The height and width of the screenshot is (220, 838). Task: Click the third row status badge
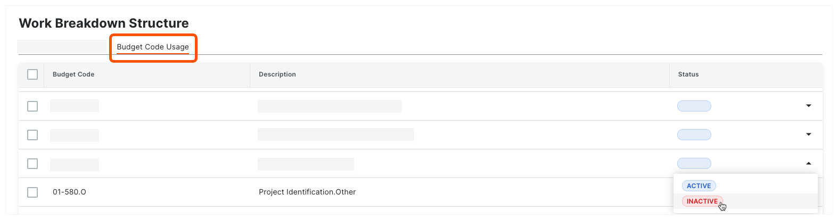pos(694,163)
